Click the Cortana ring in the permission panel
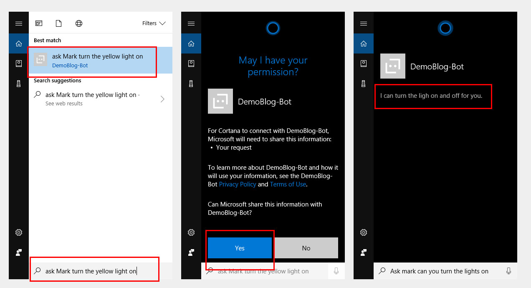 273,28
